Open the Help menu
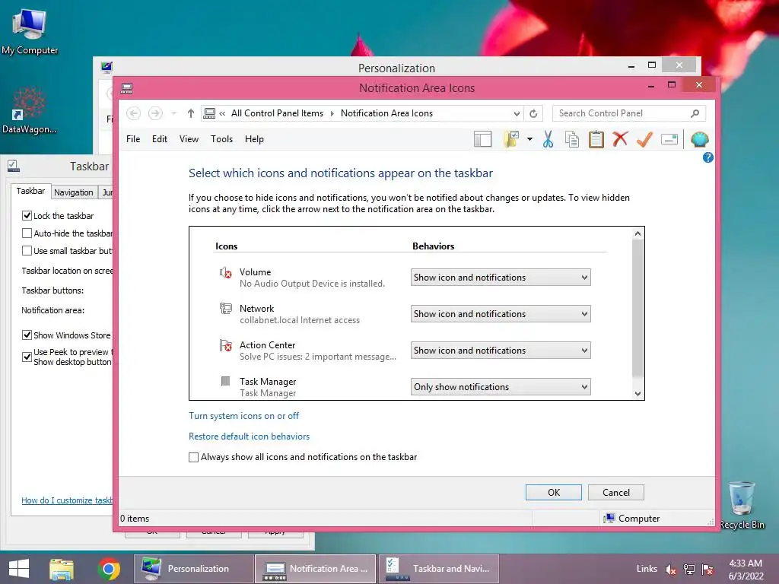 [254, 139]
